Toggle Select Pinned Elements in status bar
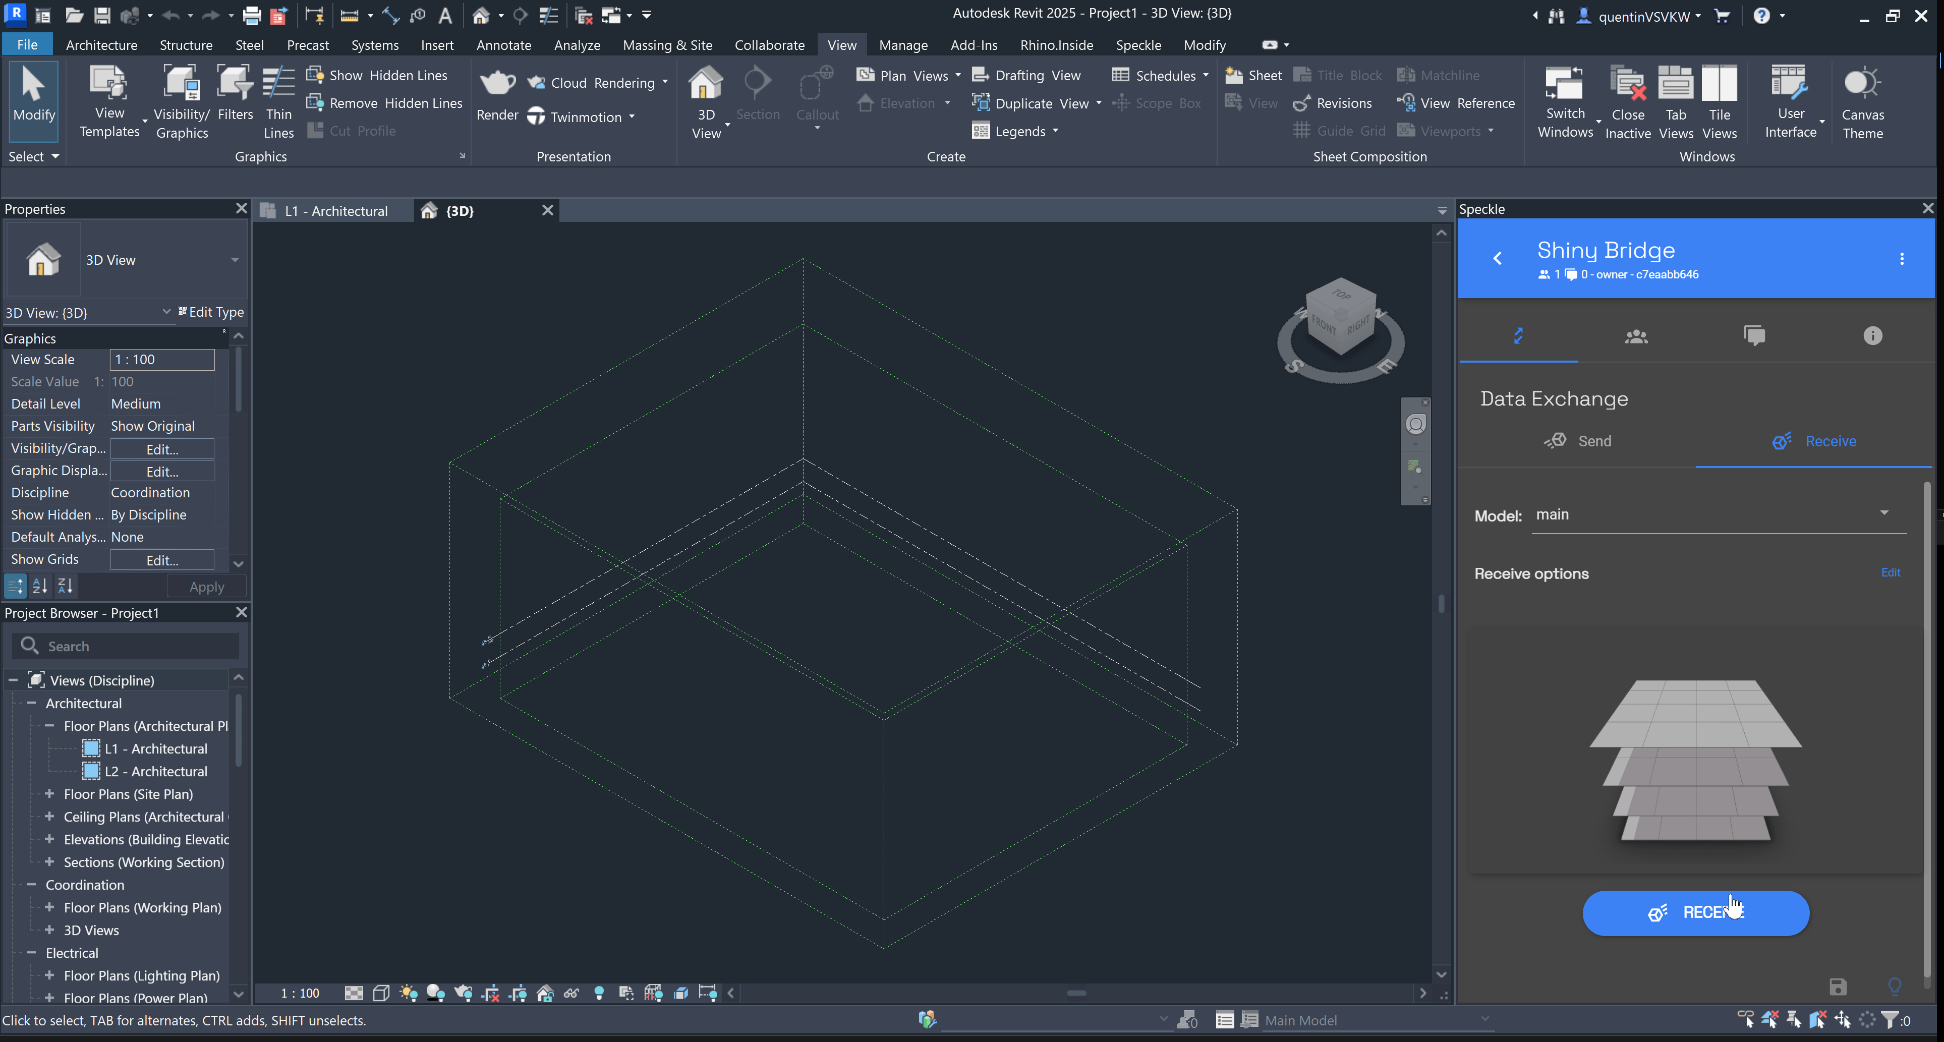 (1794, 1020)
